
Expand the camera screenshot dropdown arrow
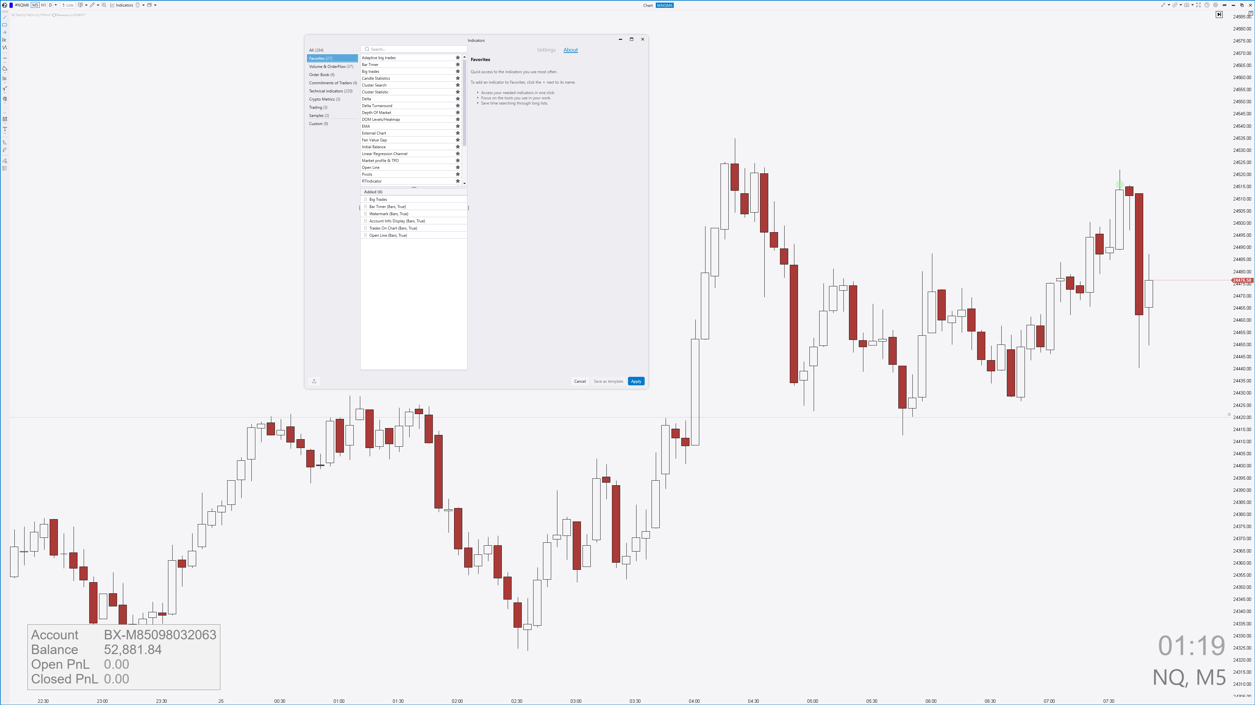click(x=1193, y=5)
